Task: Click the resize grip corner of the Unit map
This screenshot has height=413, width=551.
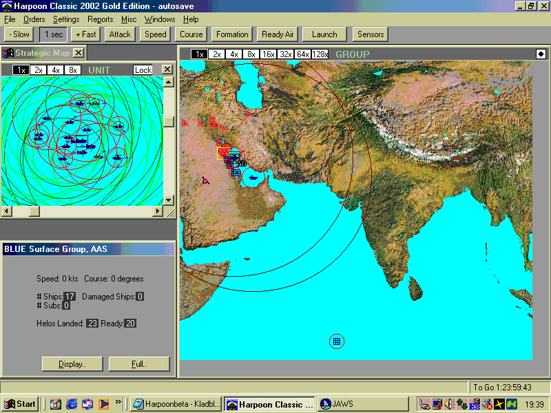Action: click(x=170, y=212)
